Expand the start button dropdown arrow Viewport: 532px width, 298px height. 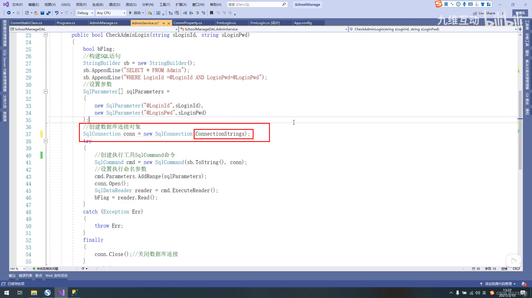click(x=143, y=13)
